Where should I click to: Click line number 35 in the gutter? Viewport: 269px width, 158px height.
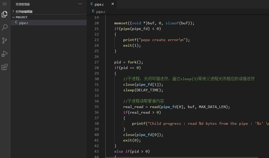point(96,107)
